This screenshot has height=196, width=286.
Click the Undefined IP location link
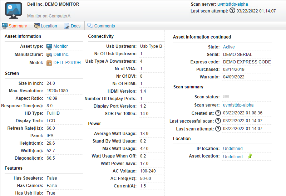coord(233,149)
